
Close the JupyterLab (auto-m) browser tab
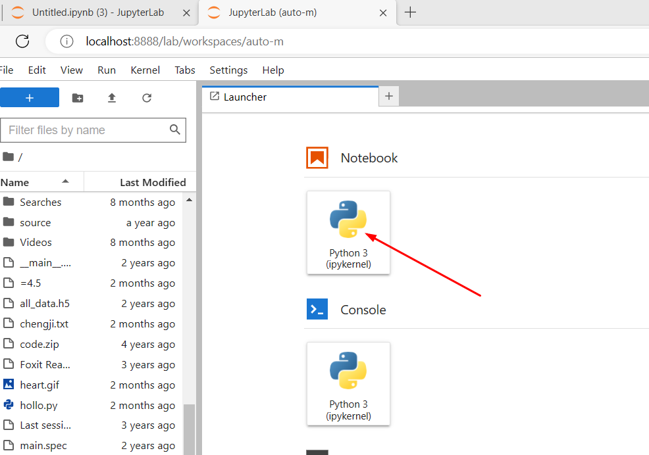383,13
